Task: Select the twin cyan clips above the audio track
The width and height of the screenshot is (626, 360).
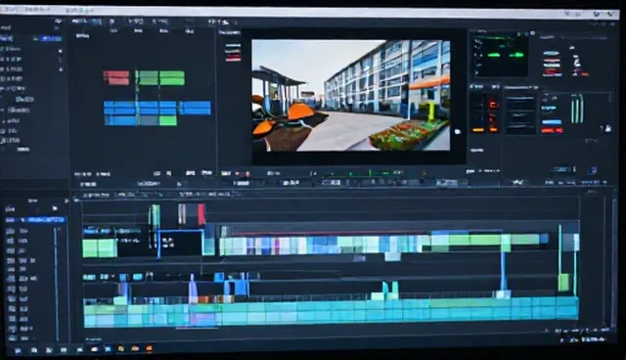Action: [x=390, y=290]
